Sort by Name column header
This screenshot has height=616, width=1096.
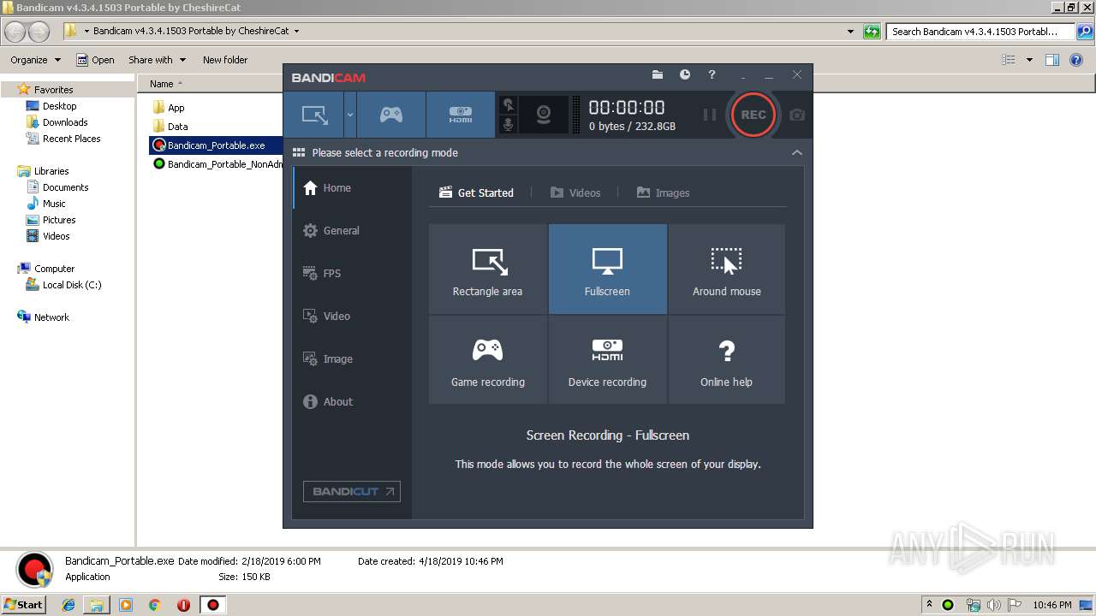(163, 84)
